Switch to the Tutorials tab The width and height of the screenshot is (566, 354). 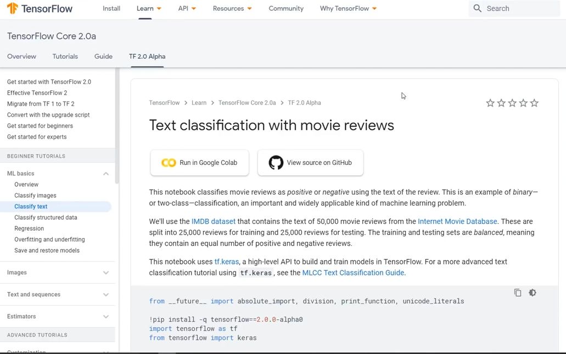coord(65,56)
